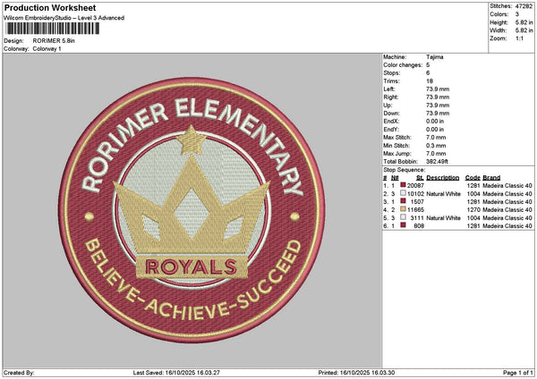Click 'Natural White' in stop 5 row
Image resolution: width=537 pixels, height=379 pixels.
(x=444, y=218)
